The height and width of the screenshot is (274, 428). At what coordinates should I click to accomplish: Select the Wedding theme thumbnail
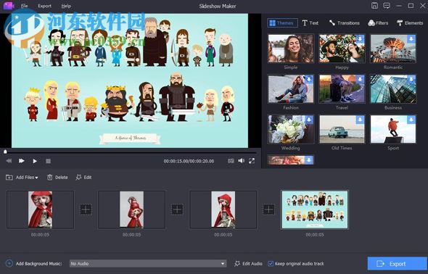(x=291, y=129)
